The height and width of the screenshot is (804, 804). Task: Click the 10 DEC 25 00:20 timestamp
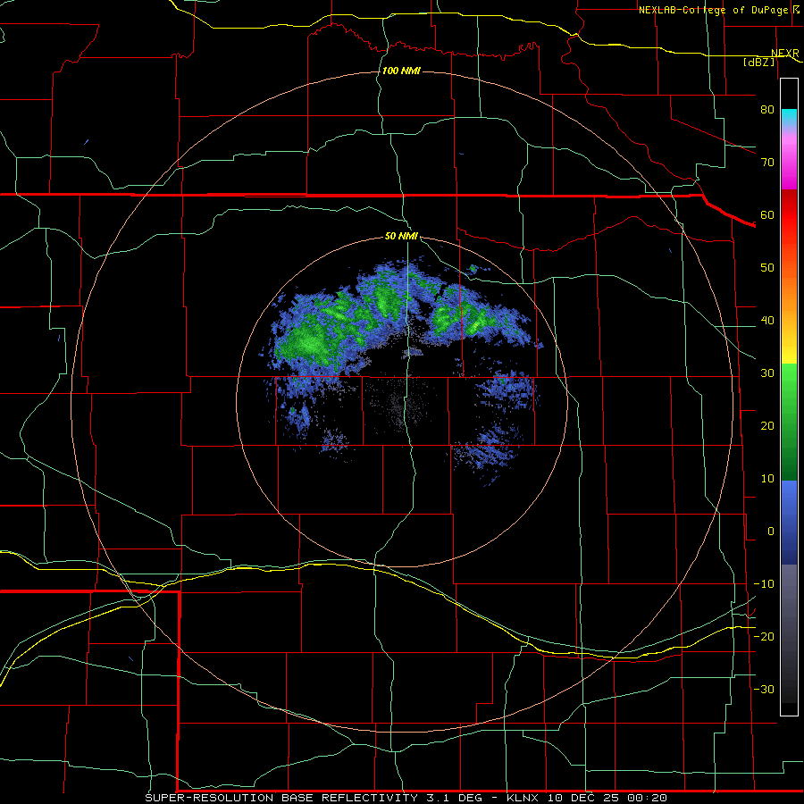pos(607,798)
